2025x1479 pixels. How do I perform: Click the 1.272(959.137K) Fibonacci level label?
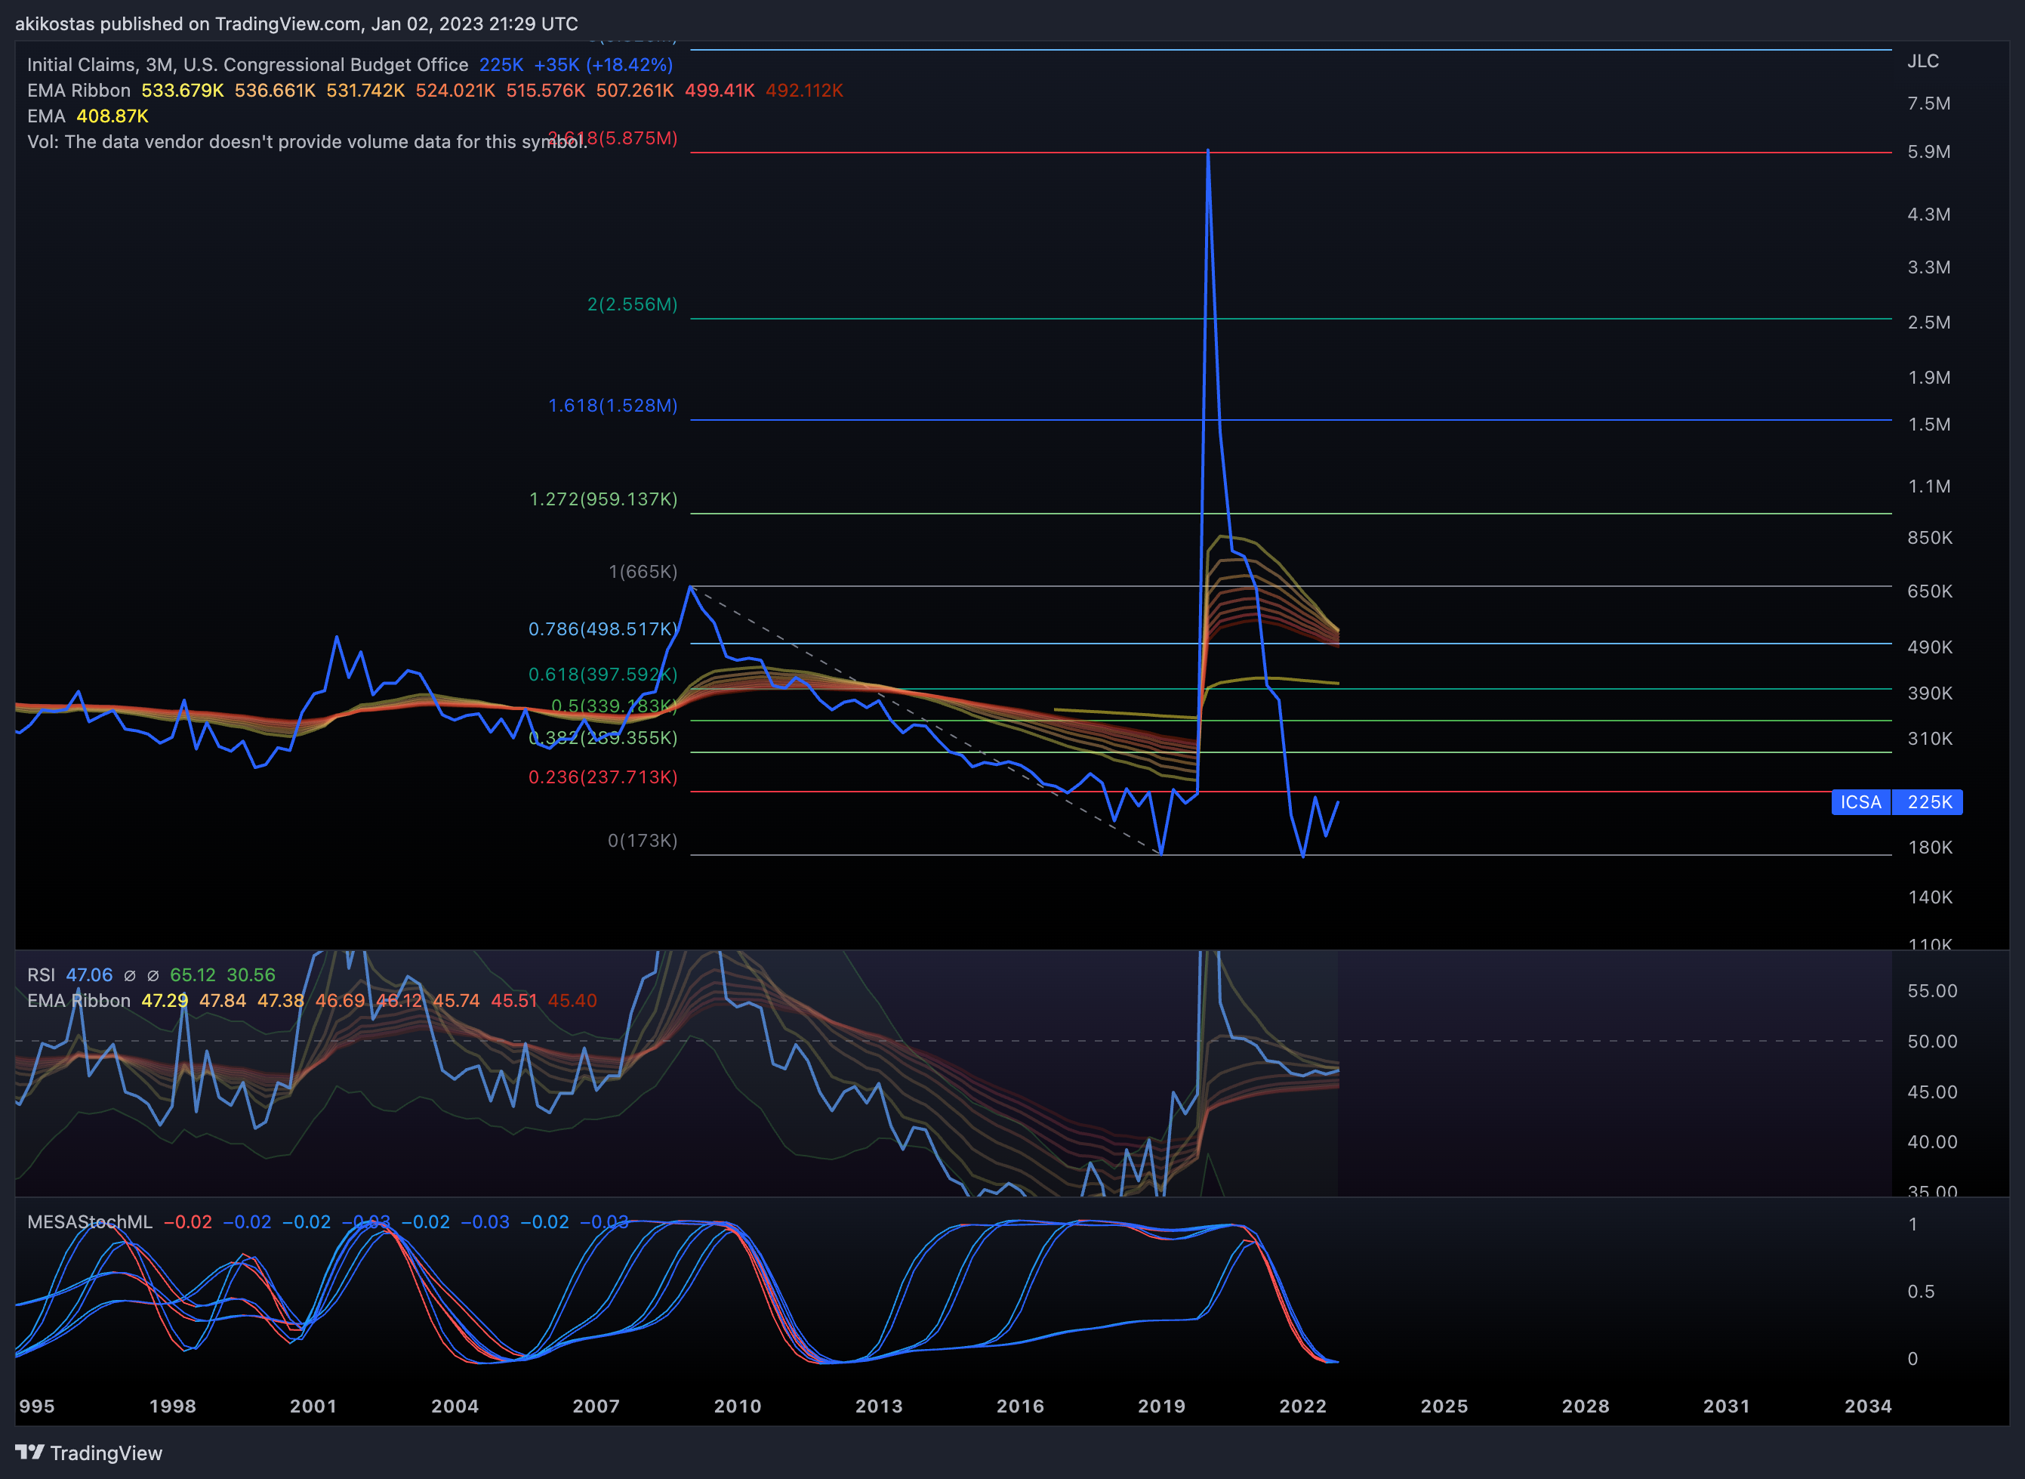604,499
